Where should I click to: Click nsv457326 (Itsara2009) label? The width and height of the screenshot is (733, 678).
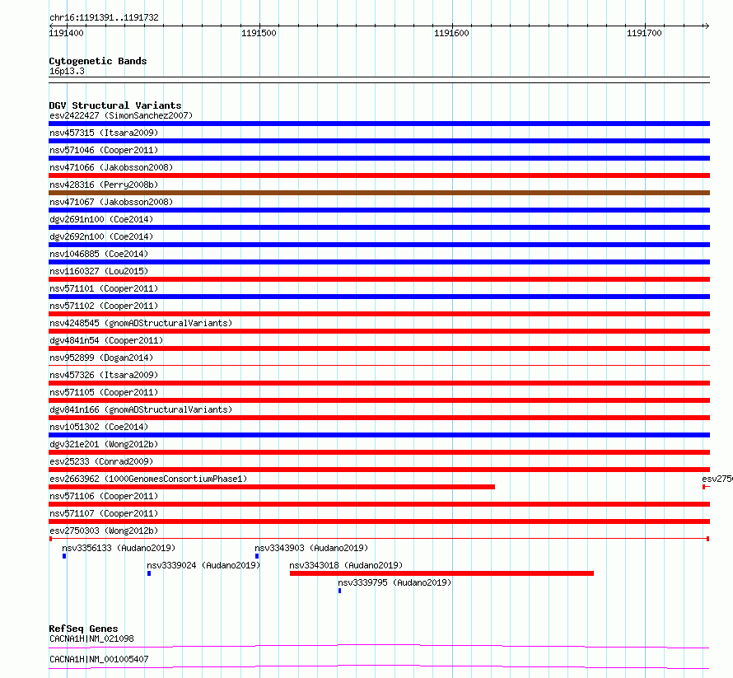pos(104,375)
